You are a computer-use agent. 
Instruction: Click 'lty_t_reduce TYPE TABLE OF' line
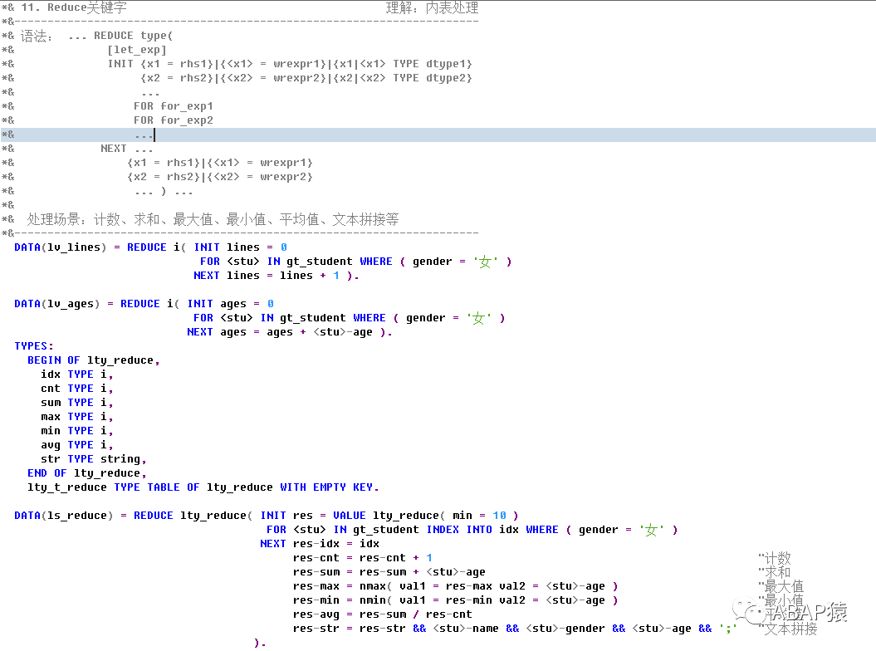[x=203, y=487]
